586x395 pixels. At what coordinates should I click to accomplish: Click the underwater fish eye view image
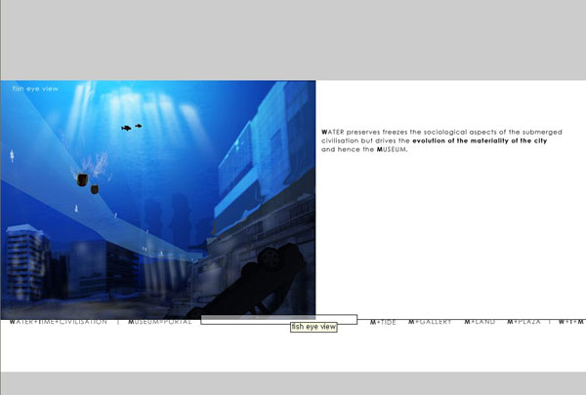158,200
